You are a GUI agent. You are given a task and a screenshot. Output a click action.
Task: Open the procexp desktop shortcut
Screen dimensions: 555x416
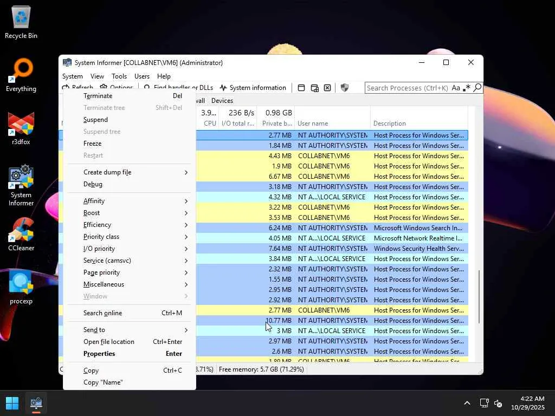[21, 288]
